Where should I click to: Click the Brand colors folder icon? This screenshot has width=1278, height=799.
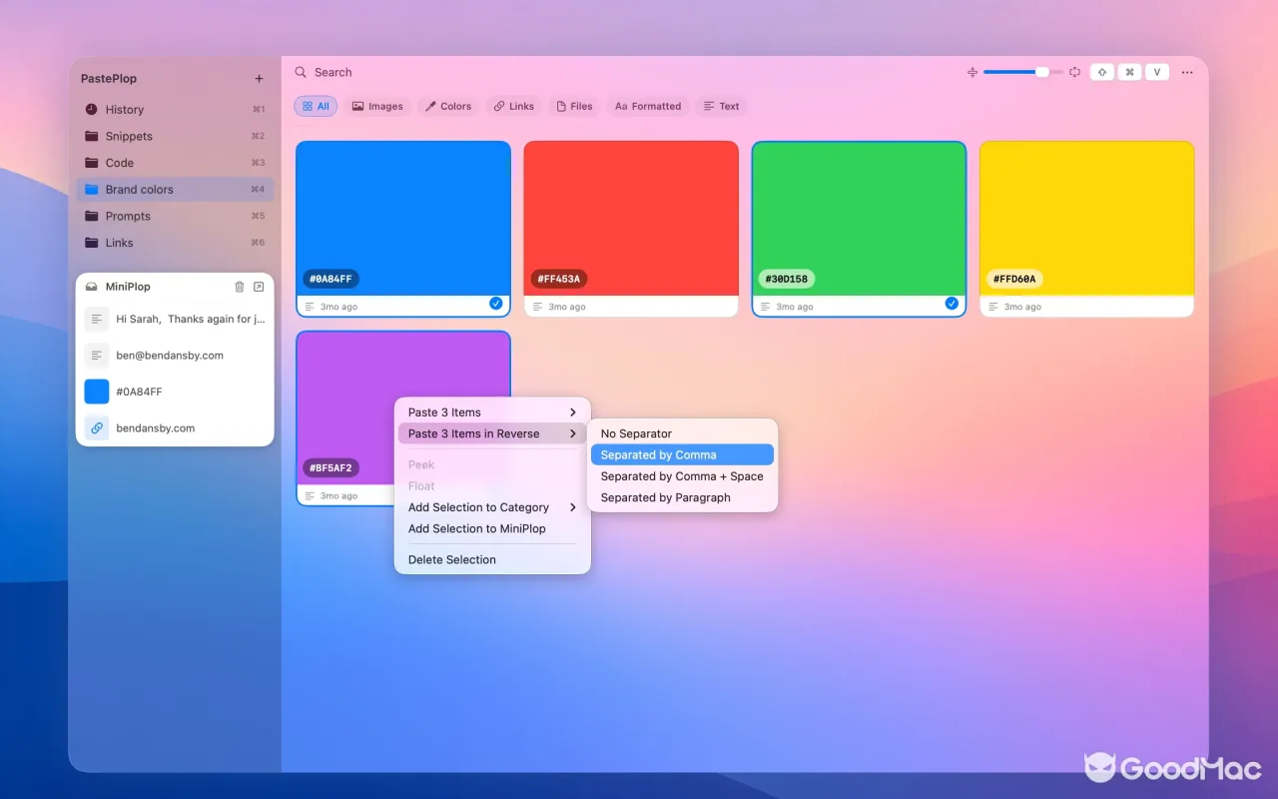coord(92,190)
